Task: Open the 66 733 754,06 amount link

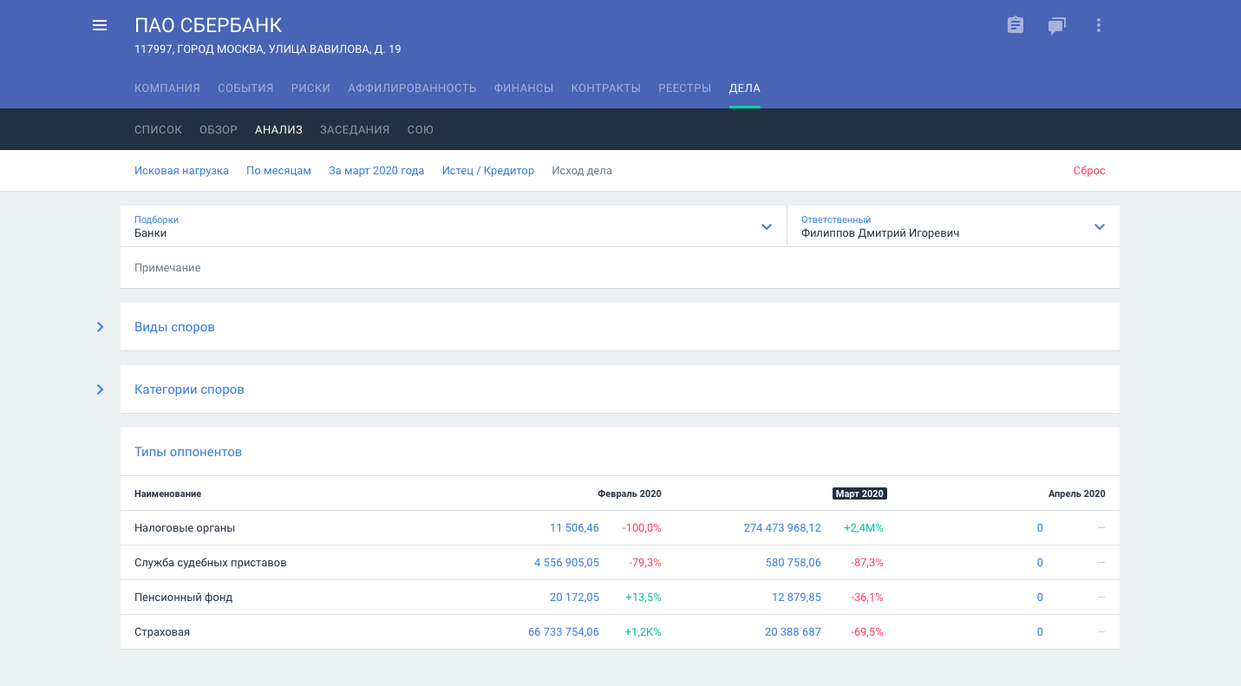Action: click(564, 632)
